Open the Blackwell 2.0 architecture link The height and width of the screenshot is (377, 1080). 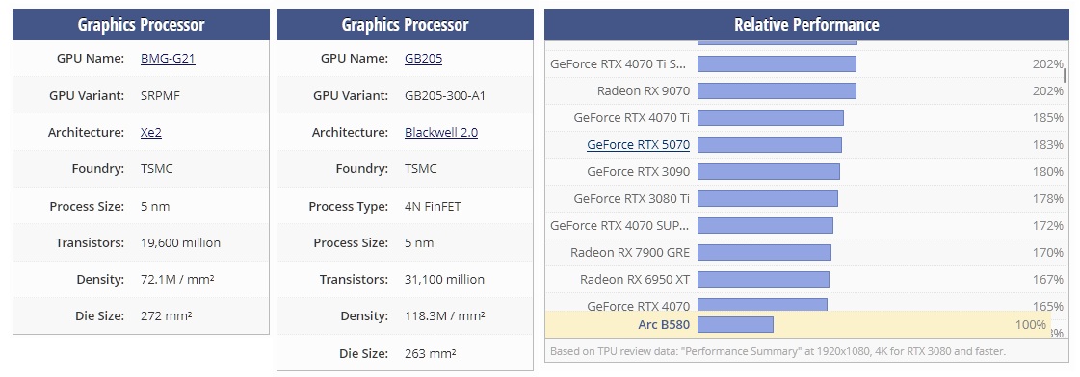441,132
